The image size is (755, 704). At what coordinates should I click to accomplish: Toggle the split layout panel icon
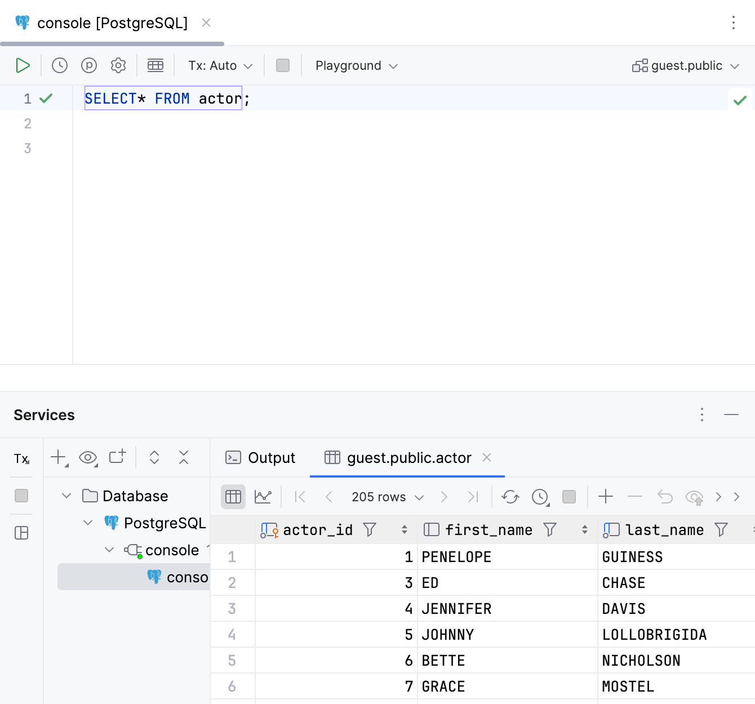coord(21,533)
